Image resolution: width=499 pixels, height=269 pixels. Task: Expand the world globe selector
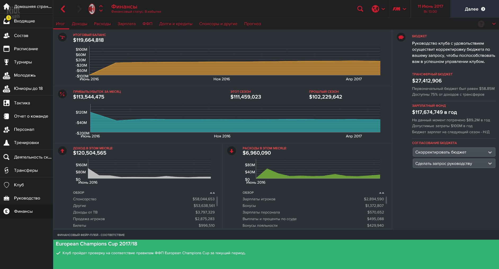tap(378, 9)
